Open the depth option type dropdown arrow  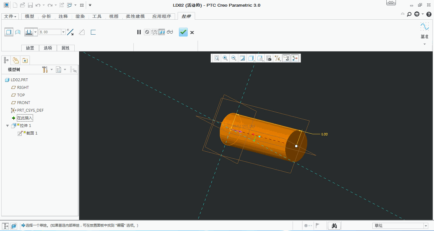point(36,32)
